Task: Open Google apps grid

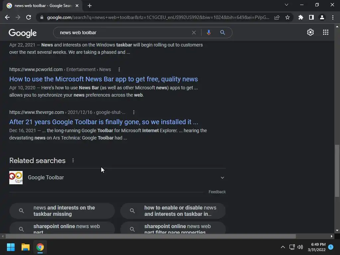Action: click(325, 32)
